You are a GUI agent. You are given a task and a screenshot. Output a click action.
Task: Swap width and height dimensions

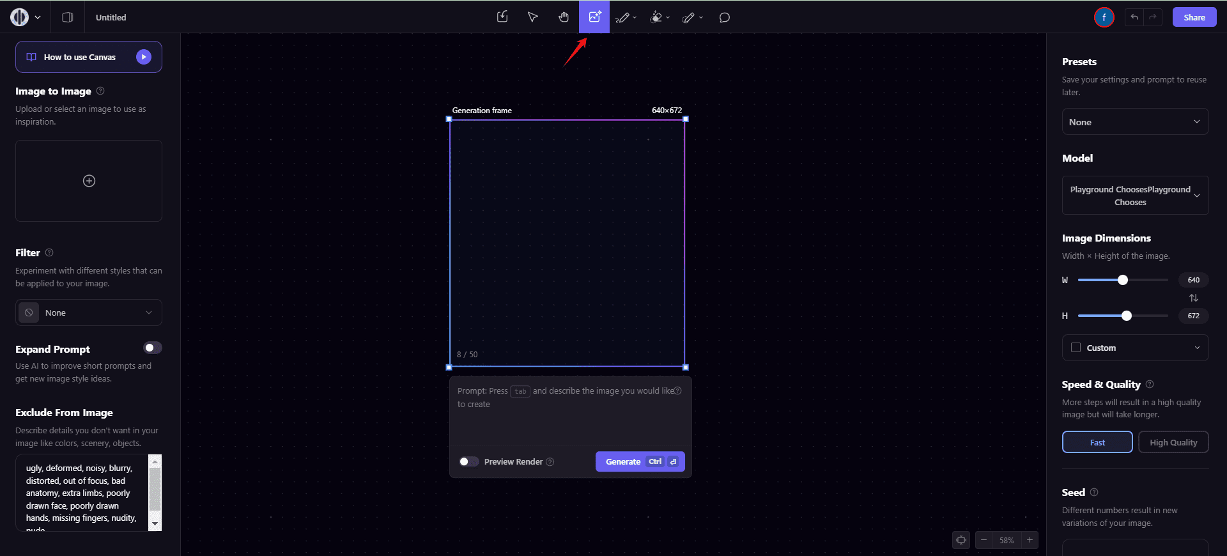click(x=1193, y=298)
